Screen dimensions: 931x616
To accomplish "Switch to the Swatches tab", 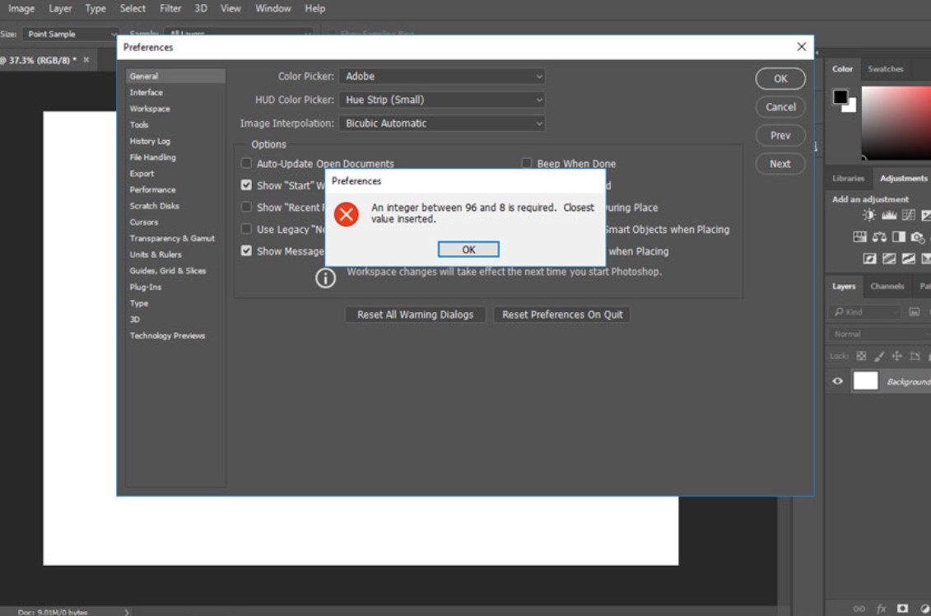I will point(885,69).
